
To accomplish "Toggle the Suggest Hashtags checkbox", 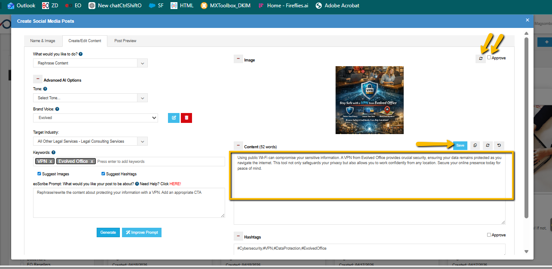I will [x=104, y=174].
